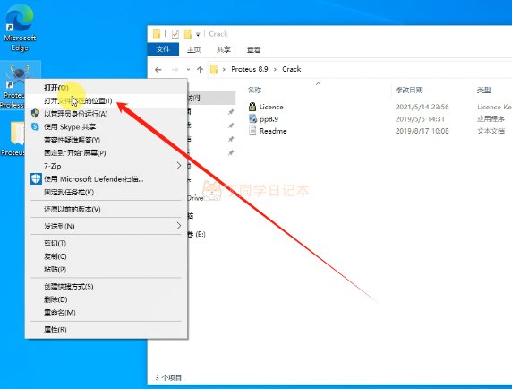
Task: Select the Licence file name
Action: tap(271, 107)
